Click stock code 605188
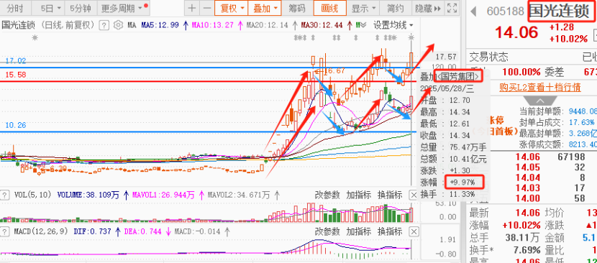The image size is (597, 263). 505,11
